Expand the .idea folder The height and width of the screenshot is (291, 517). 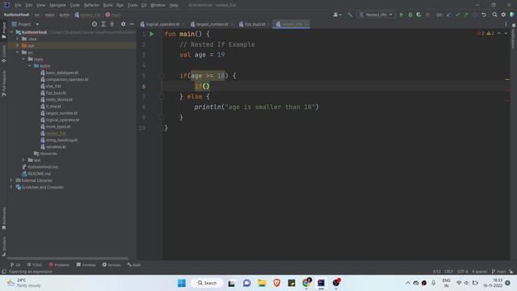click(x=18, y=39)
